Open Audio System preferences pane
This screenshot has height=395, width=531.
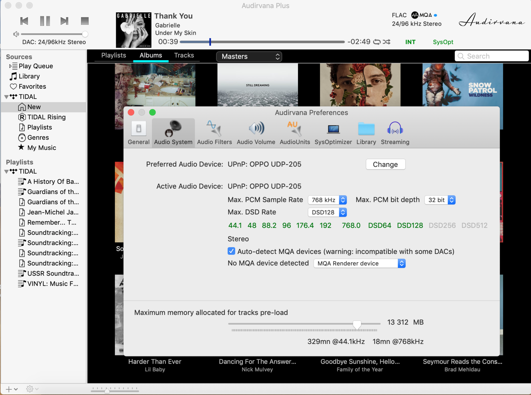coord(173,133)
